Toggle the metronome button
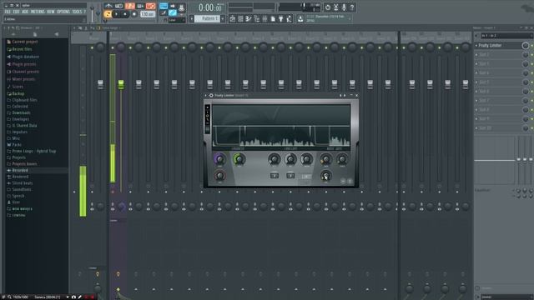 (108, 6)
